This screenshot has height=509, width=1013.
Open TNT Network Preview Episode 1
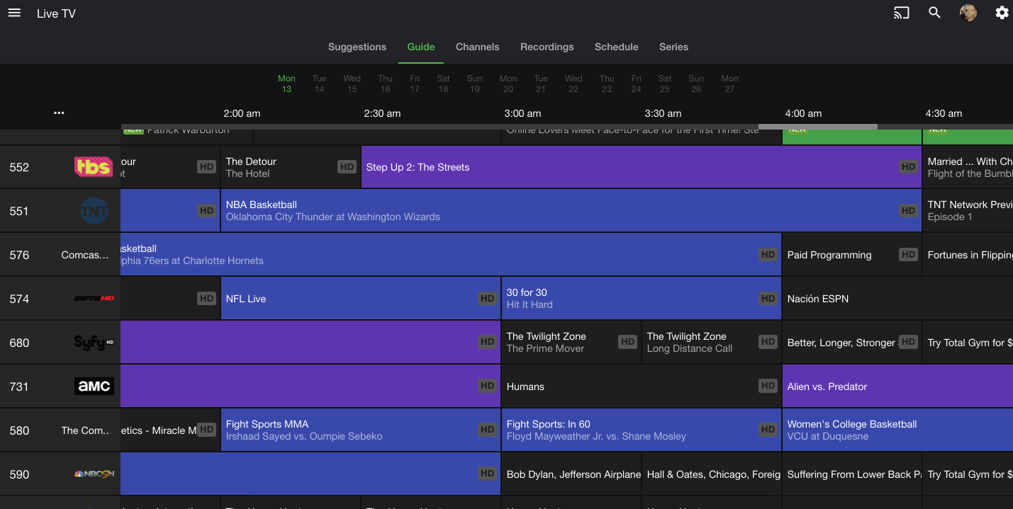click(968, 211)
